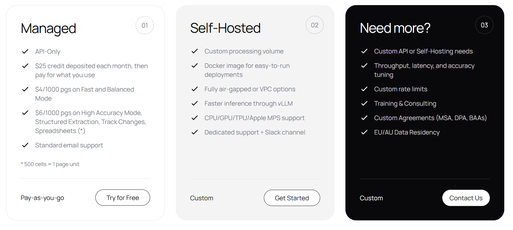The width and height of the screenshot is (513, 230).
Task: Click the checkmark next to Fully air-gapped or VPC options
Action: point(195,89)
